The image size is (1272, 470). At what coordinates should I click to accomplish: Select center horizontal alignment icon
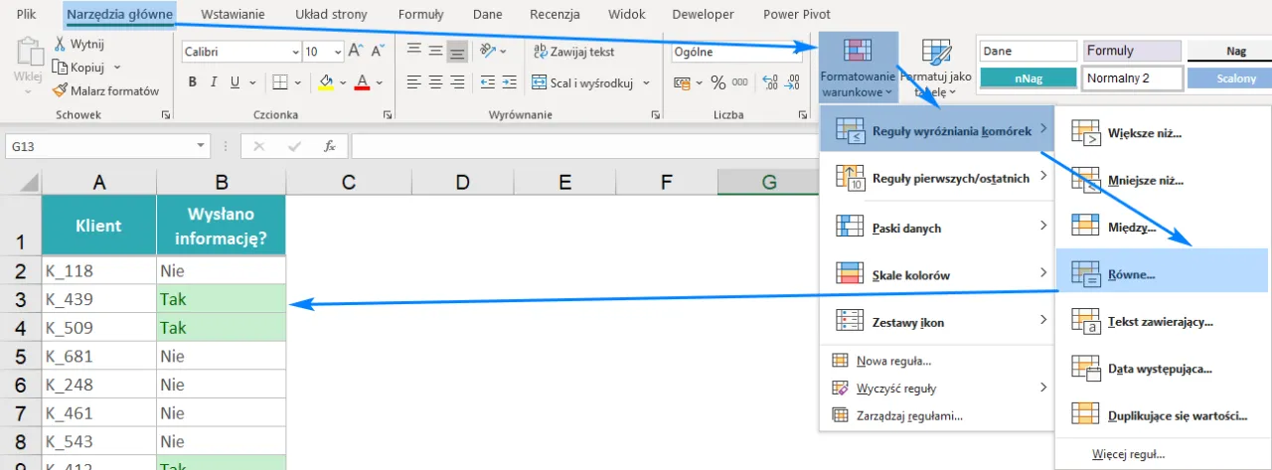coord(435,83)
